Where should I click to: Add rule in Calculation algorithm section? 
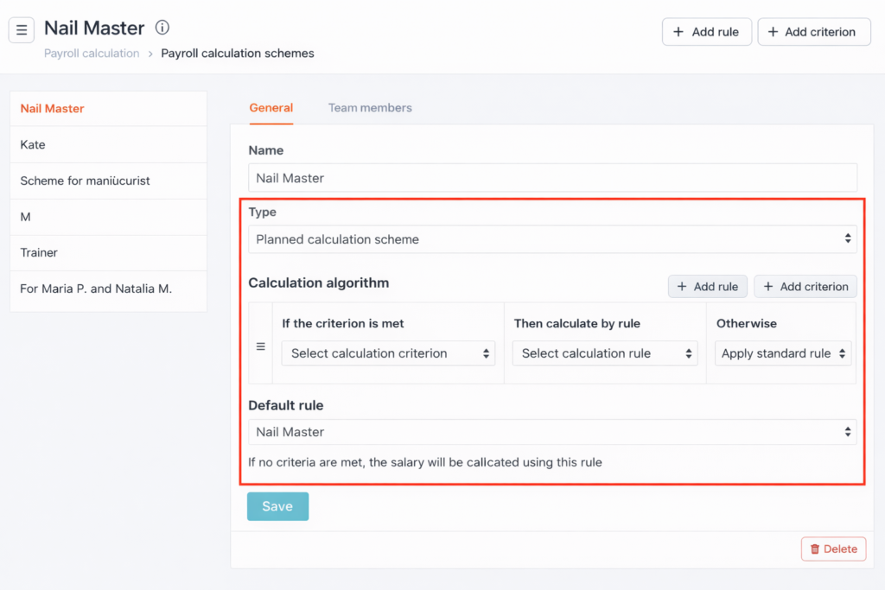(707, 287)
